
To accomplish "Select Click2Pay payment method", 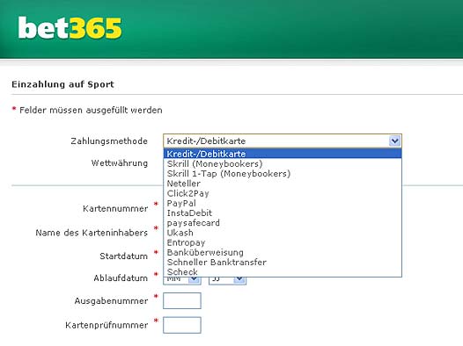I will tap(283, 193).
